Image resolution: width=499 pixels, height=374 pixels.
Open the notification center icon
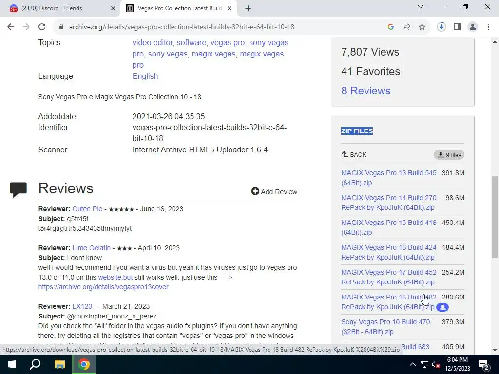click(483, 364)
